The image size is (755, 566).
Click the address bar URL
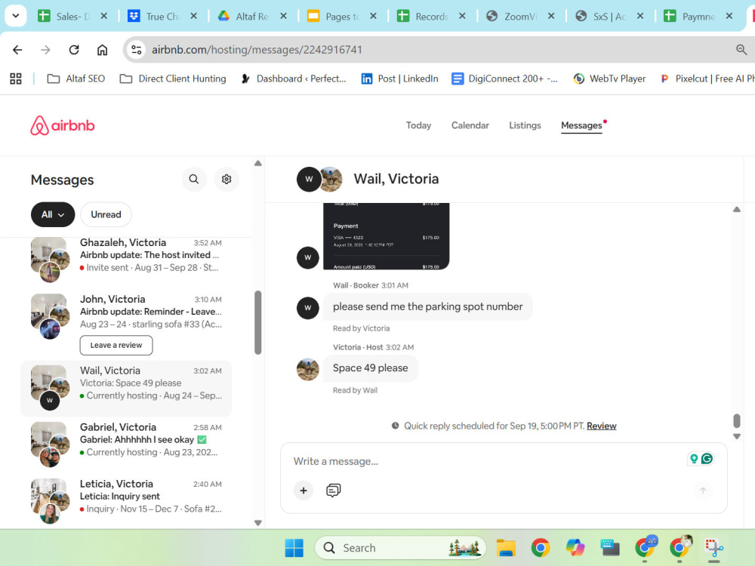pyautogui.click(x=257, y=50)
